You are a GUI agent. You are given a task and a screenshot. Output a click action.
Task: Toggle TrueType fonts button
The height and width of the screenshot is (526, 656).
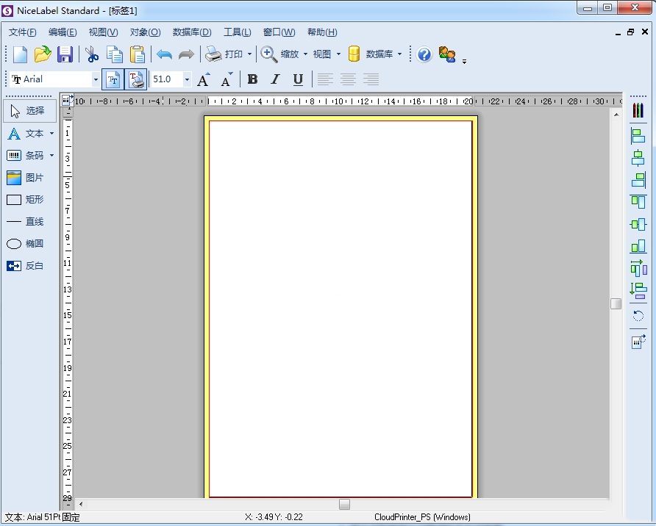[x=113, y=79]
